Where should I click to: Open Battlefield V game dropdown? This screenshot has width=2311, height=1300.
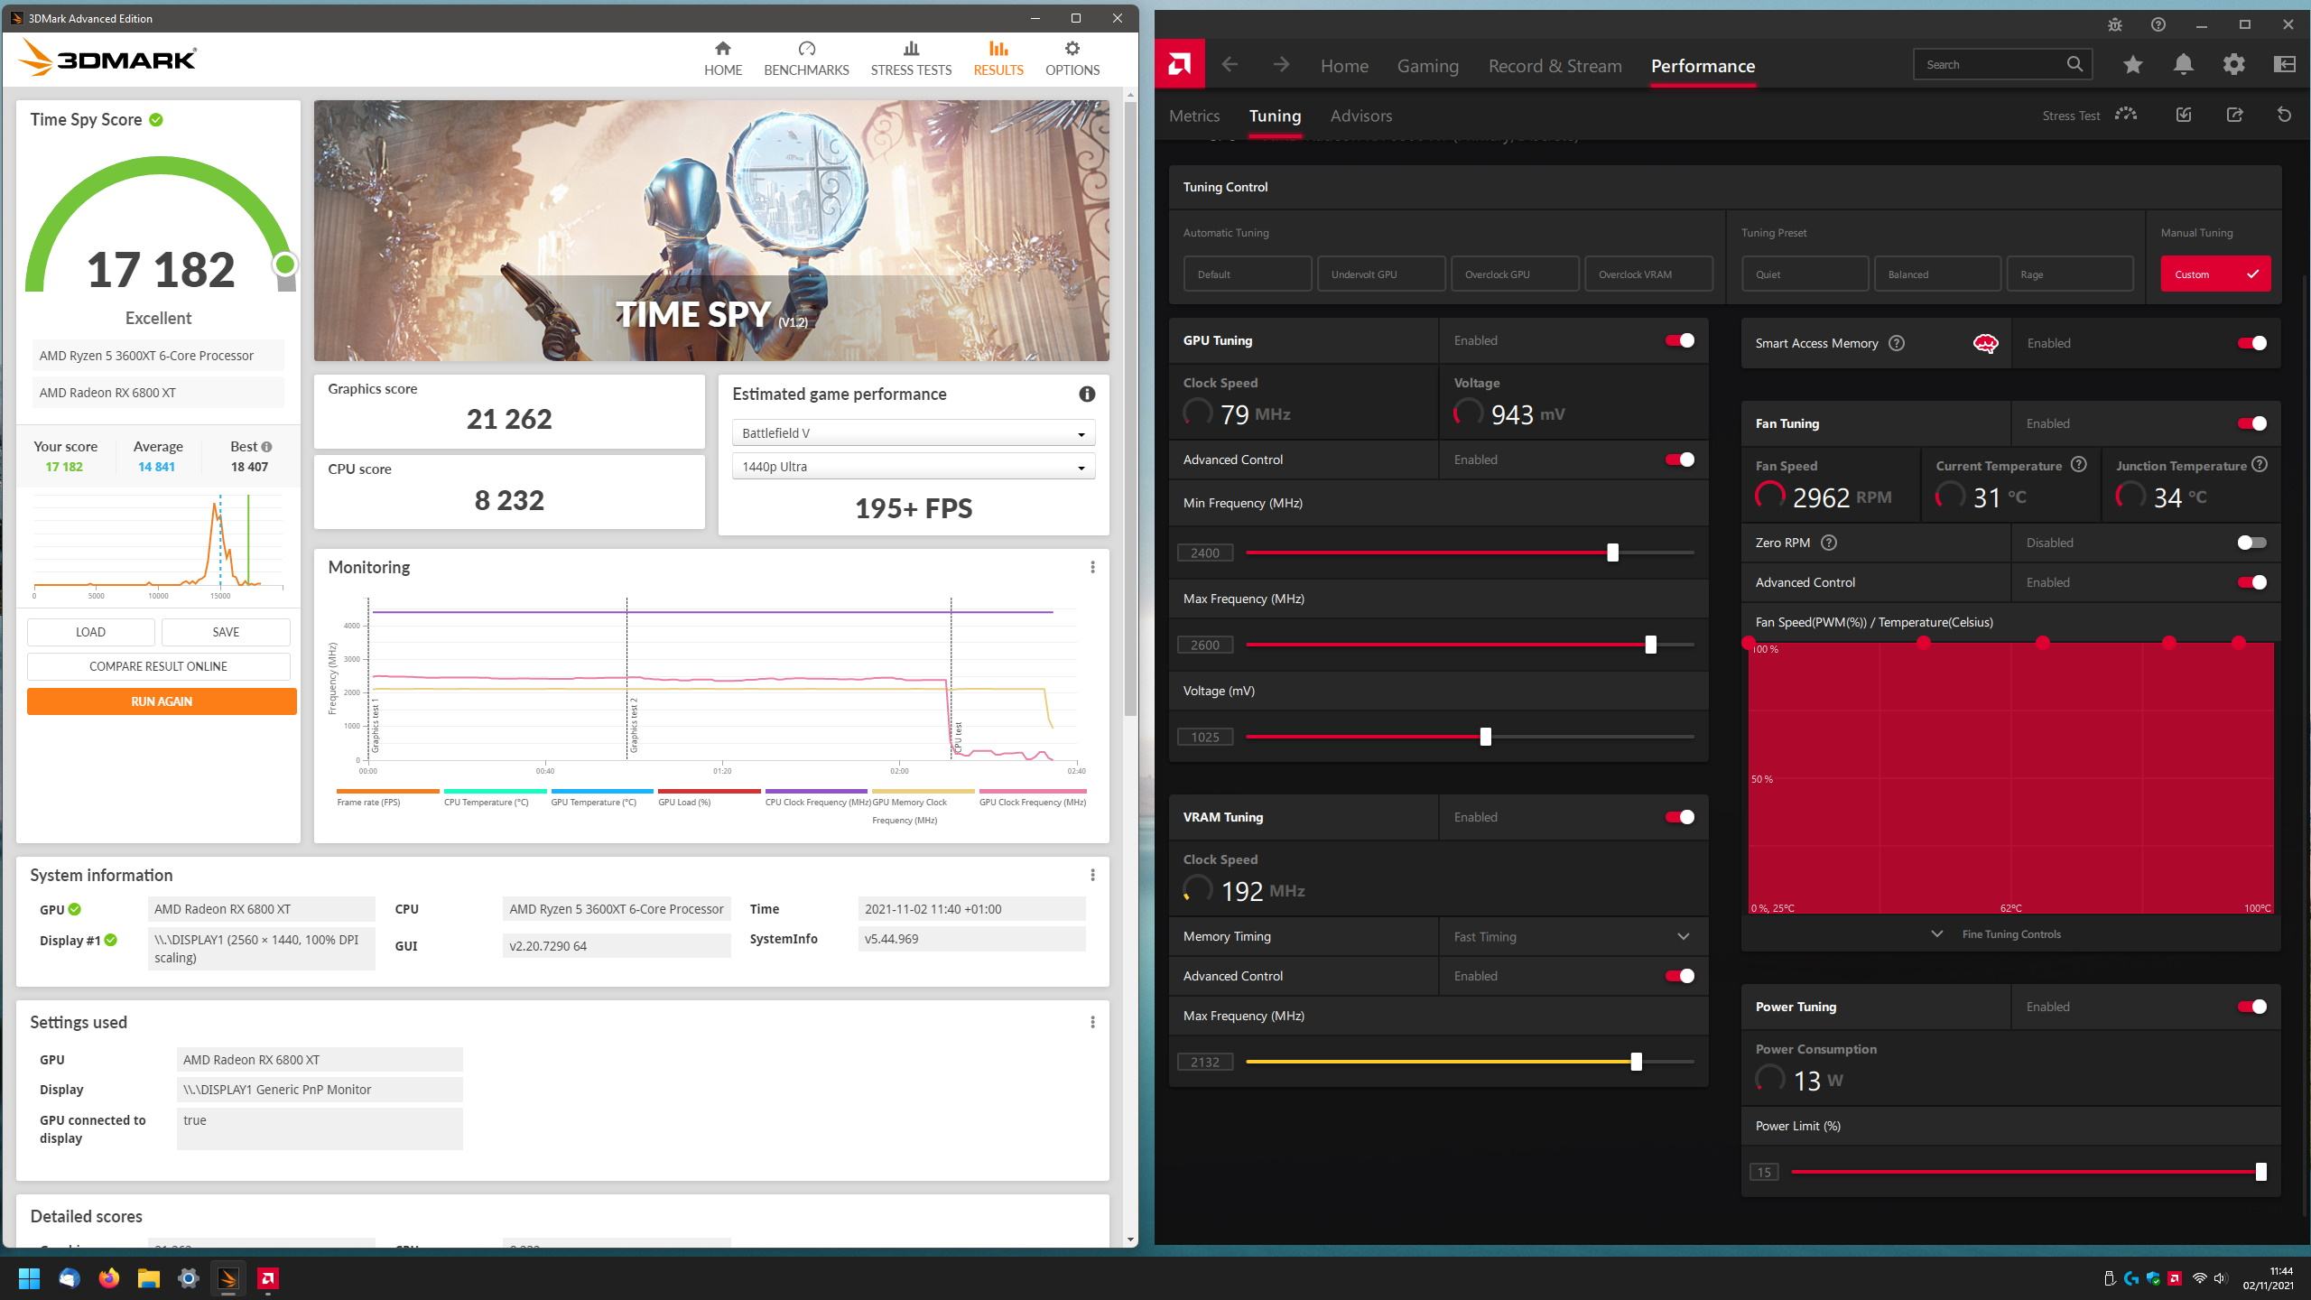click(x=914, y=433)
